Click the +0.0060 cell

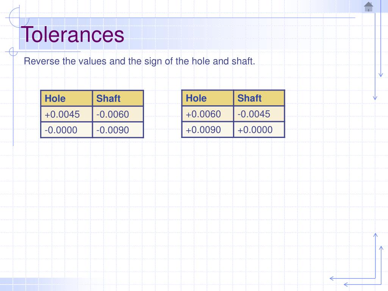(x=207, y=114)
